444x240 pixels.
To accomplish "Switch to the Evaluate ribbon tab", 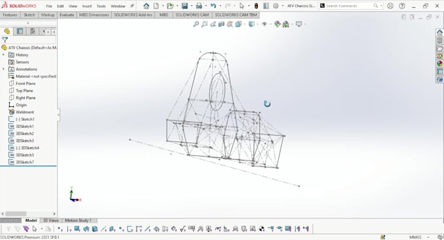I will pyautogui.click(x=67, y=15).
